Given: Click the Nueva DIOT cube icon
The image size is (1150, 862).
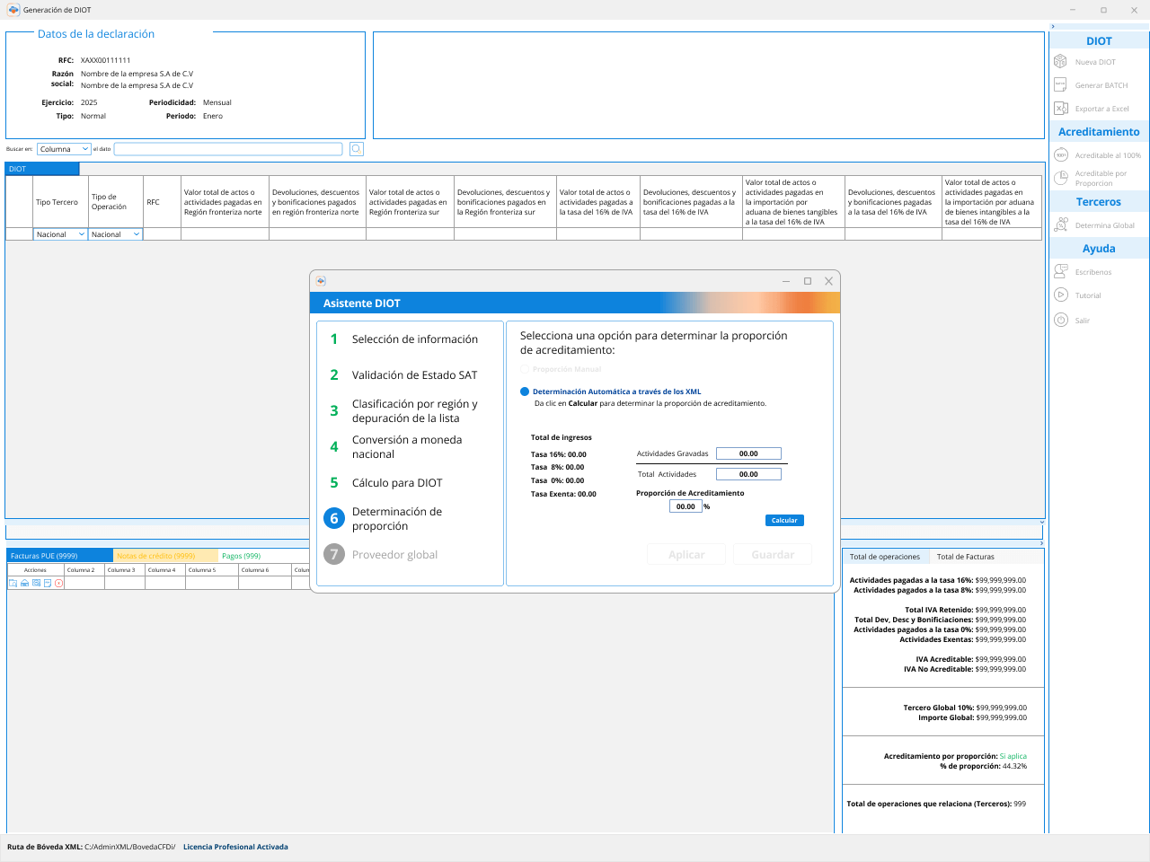Looking at the screenshot, I should [x=1060, y=62].
